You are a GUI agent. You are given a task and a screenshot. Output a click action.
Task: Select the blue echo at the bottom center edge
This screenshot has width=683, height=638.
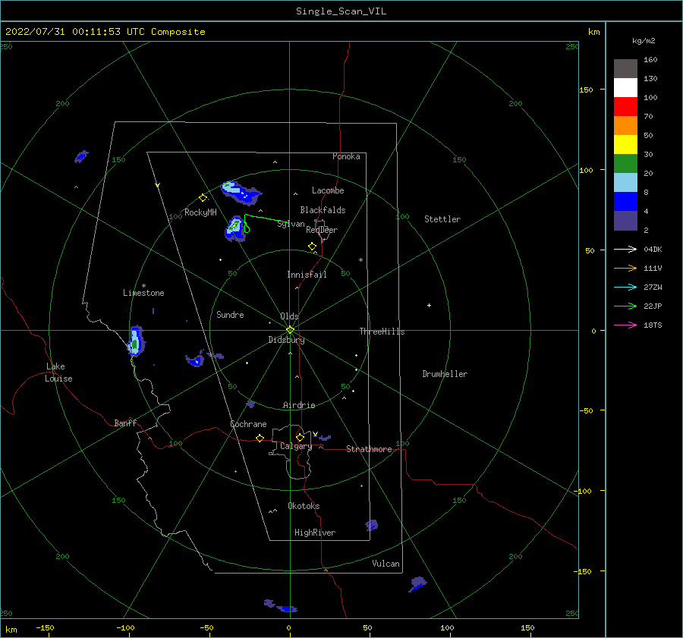tap(288, 608)
